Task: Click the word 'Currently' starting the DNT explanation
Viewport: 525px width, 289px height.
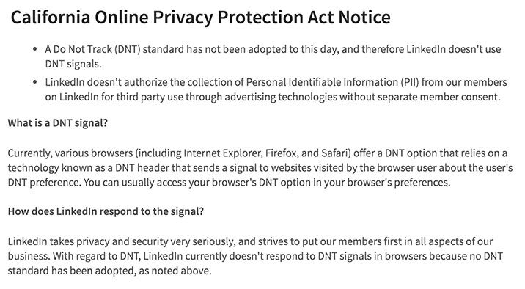Action: coord(29,153)
